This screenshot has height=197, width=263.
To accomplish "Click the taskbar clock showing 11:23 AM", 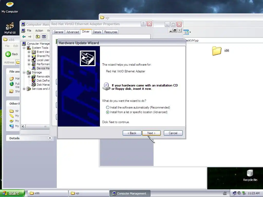I will [253, 193].
